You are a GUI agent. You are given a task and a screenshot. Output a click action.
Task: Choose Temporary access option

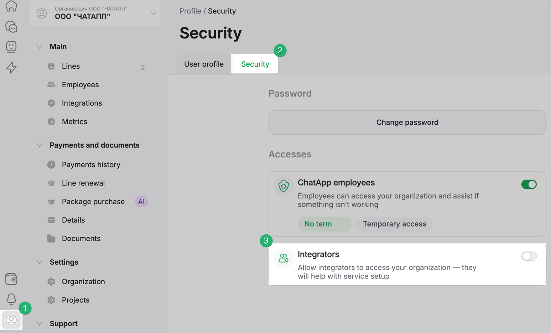point(394,224)
